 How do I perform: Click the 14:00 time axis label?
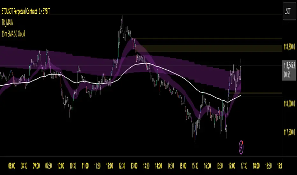(158, 166)
